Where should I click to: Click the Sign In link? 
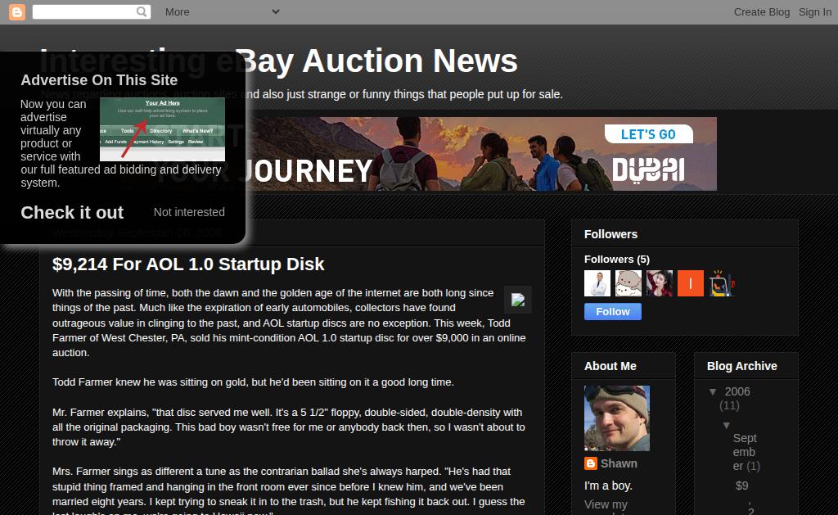tap(814, 11)
